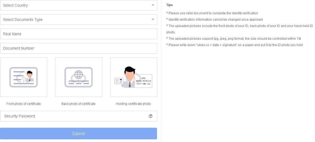The width and height of the screenshot is (315, 142).
Task: Click tip about front, back and hand-held ID
Action: click(240, 29)
